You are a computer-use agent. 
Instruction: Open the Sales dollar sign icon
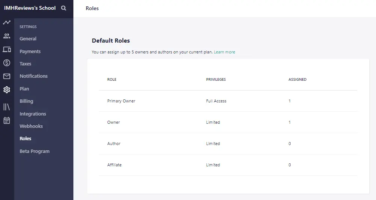tap(7, 63)
